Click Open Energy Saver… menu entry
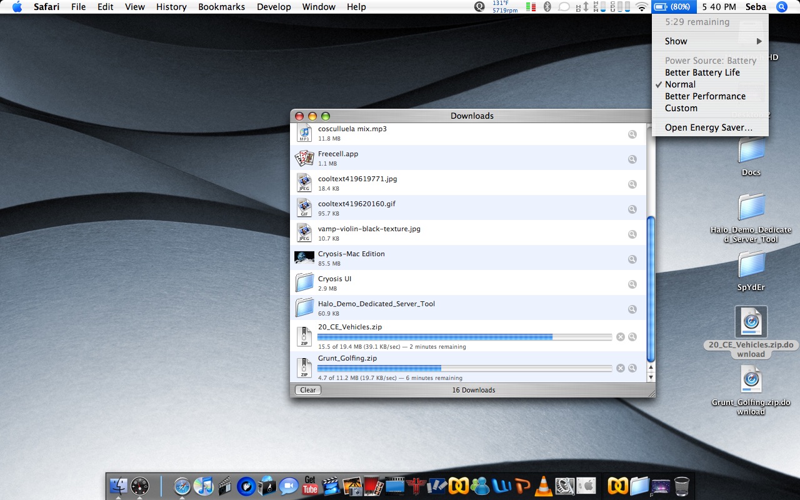 pyautogui.click(x=710, y=127)
